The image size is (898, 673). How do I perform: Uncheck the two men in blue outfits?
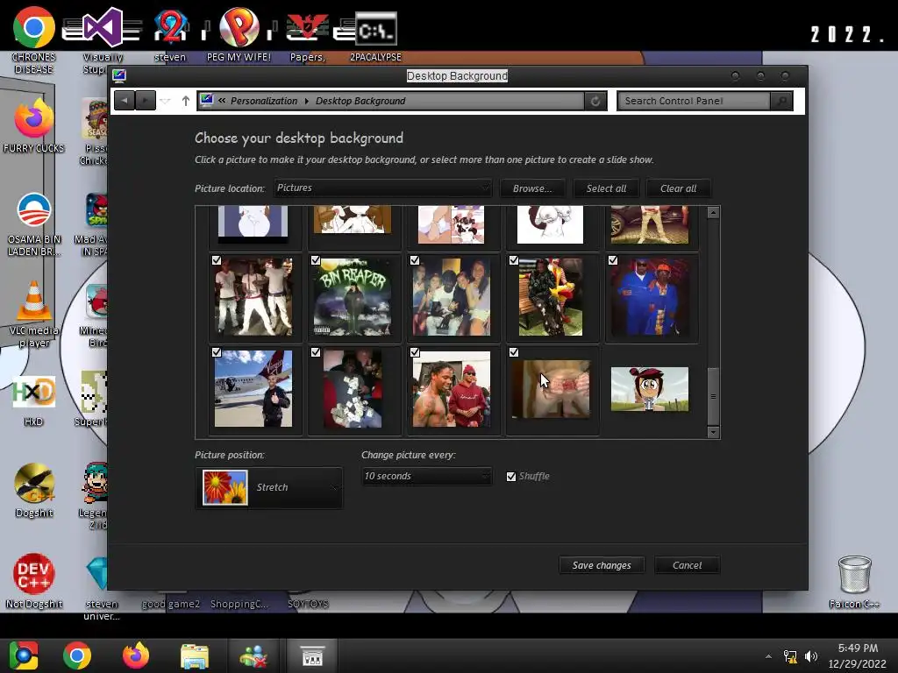tap(613, 260)
